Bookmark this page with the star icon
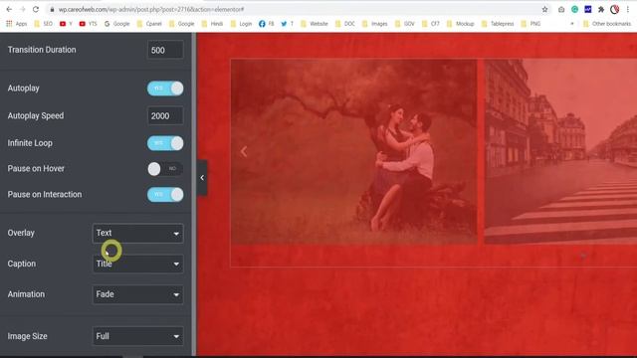Image resolution: width=637 pixels, height=358 pixels. [544, 9]
